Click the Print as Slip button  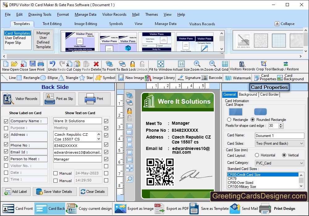[59, 99]
